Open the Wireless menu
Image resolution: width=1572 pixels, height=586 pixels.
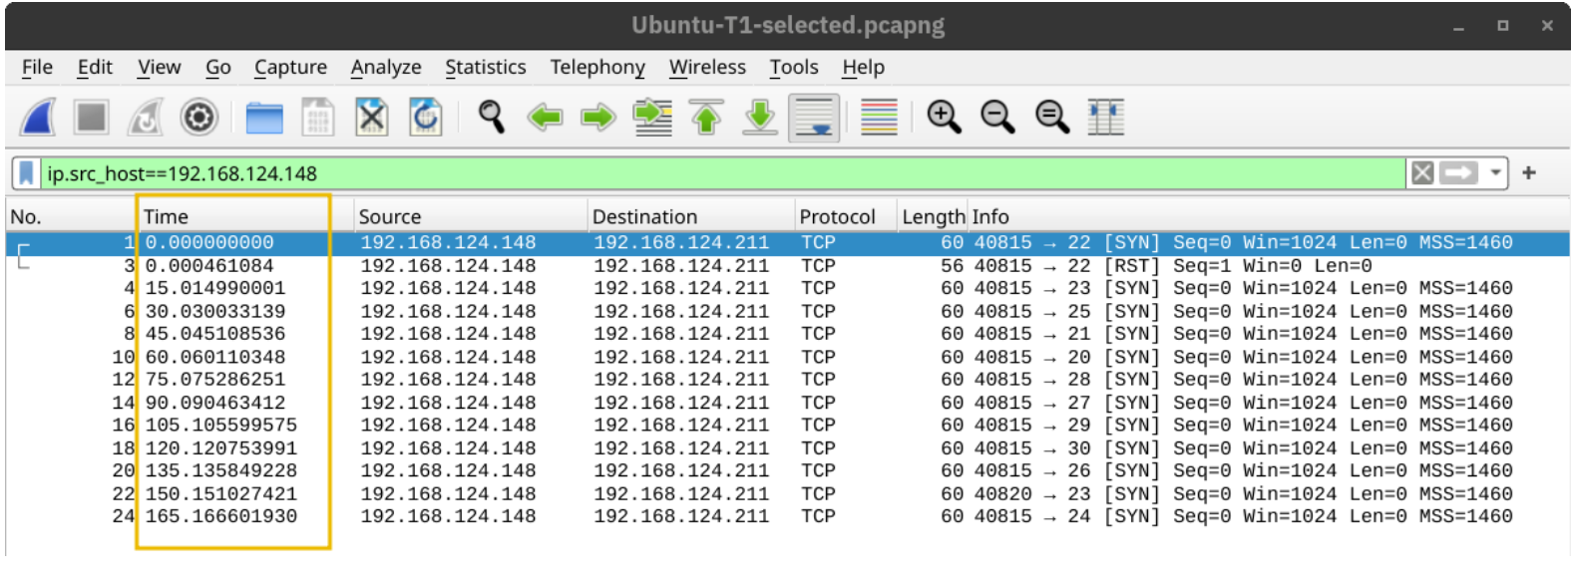point(707,67)
